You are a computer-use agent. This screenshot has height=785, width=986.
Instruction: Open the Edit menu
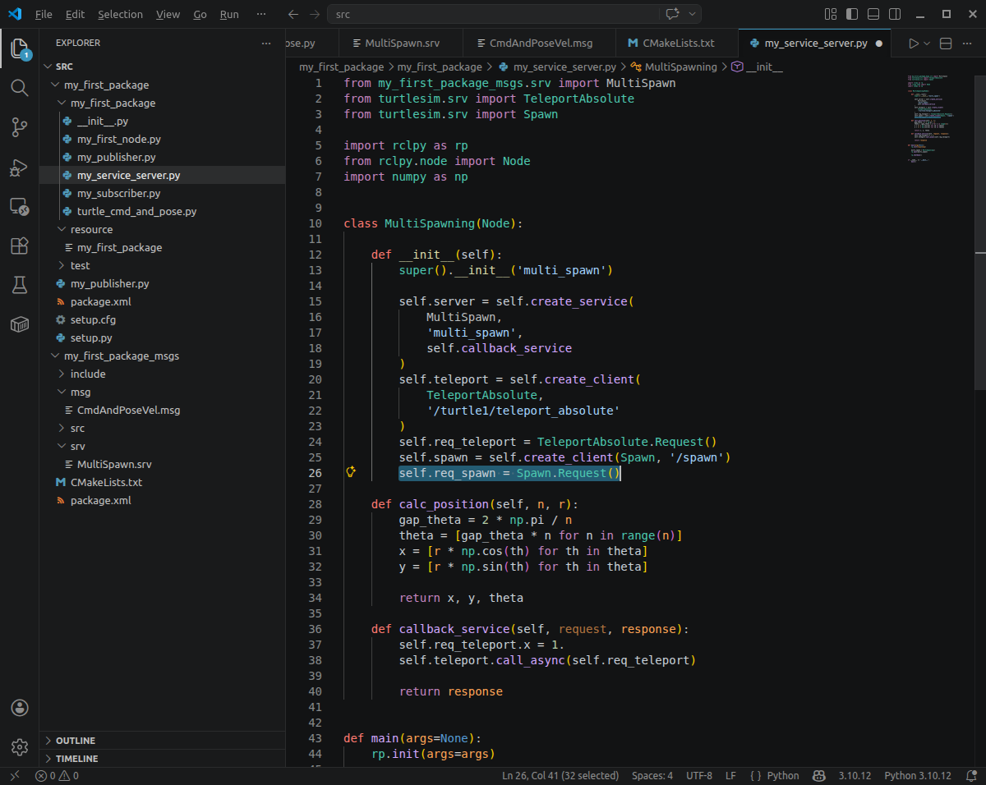tap(75, 14)
